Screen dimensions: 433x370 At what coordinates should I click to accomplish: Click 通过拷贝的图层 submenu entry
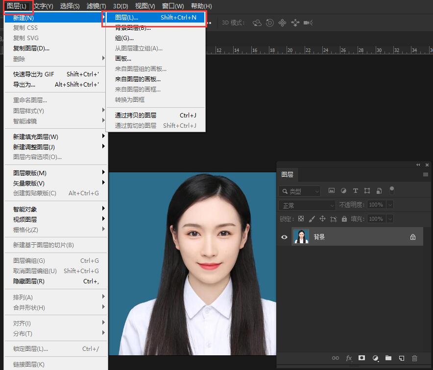136,116
